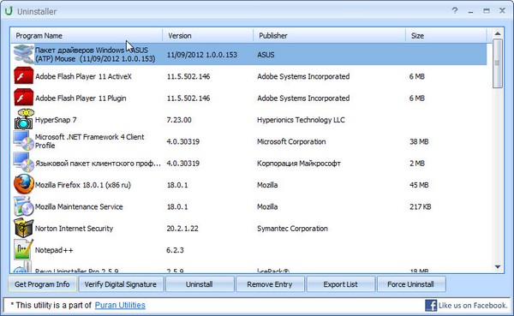Screen dimensions: 514x316
Task: Select Norton Internet Security name
Action: [x=74, y=228]
